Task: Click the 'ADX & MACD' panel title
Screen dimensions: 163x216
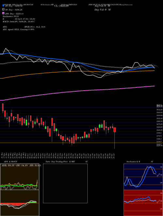Action: (x=10, y=162)
